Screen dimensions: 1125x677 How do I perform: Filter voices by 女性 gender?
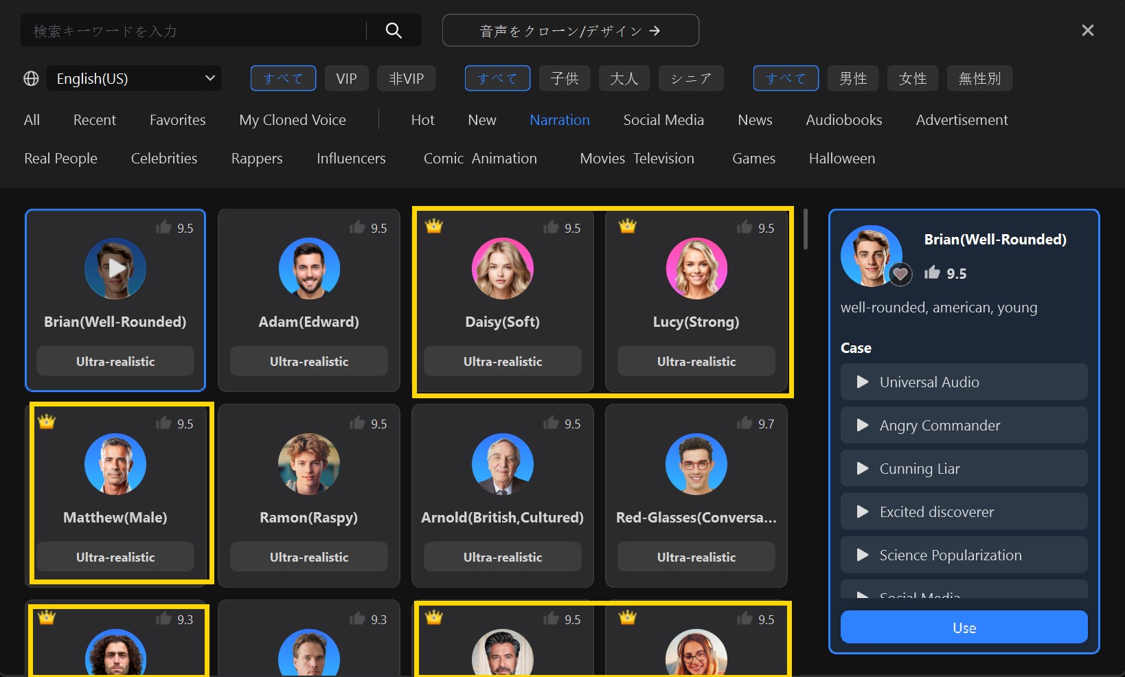click(913, 78)
